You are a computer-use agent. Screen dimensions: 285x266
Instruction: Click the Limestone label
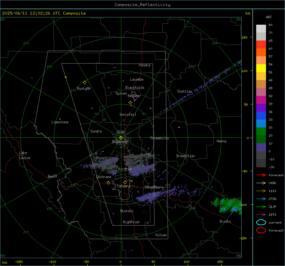tap(60, 122)
